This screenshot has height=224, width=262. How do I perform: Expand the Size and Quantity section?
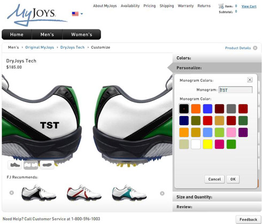tap(217, 197)
